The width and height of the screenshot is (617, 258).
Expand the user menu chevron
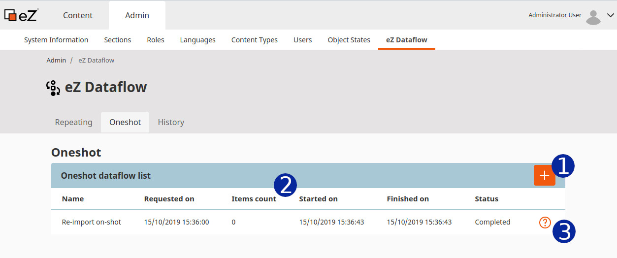pos(611,16)
